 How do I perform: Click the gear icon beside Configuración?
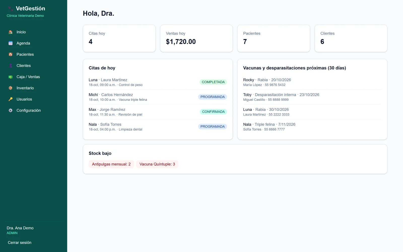point(11,110)
